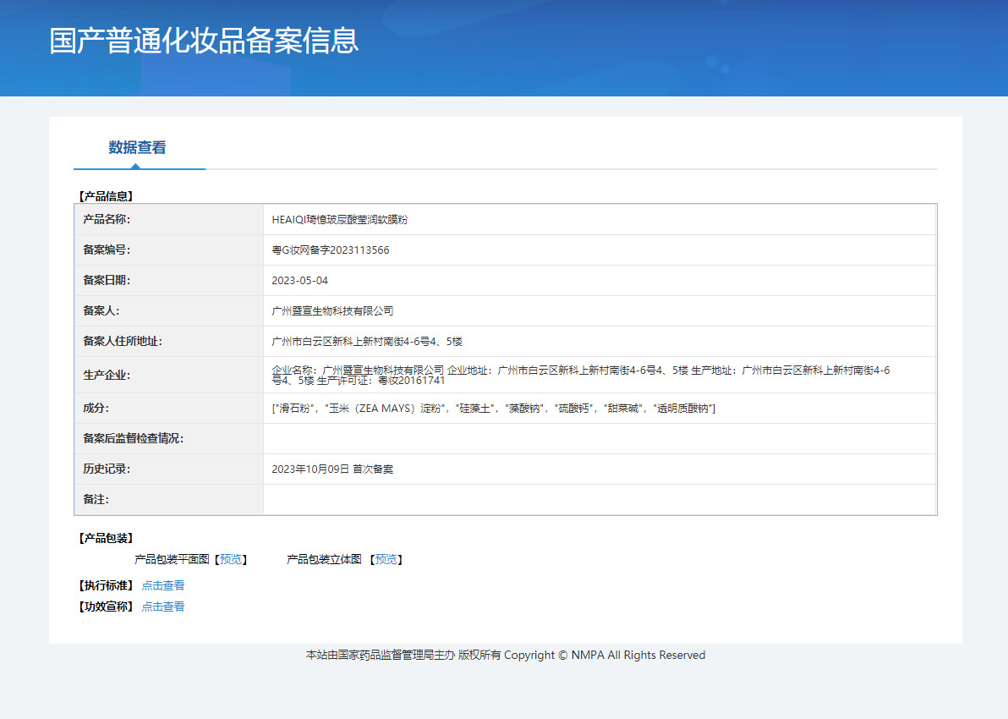Click the 备案人 company name value
This screenshot has height=719, width=1008.
coord(332,311)
